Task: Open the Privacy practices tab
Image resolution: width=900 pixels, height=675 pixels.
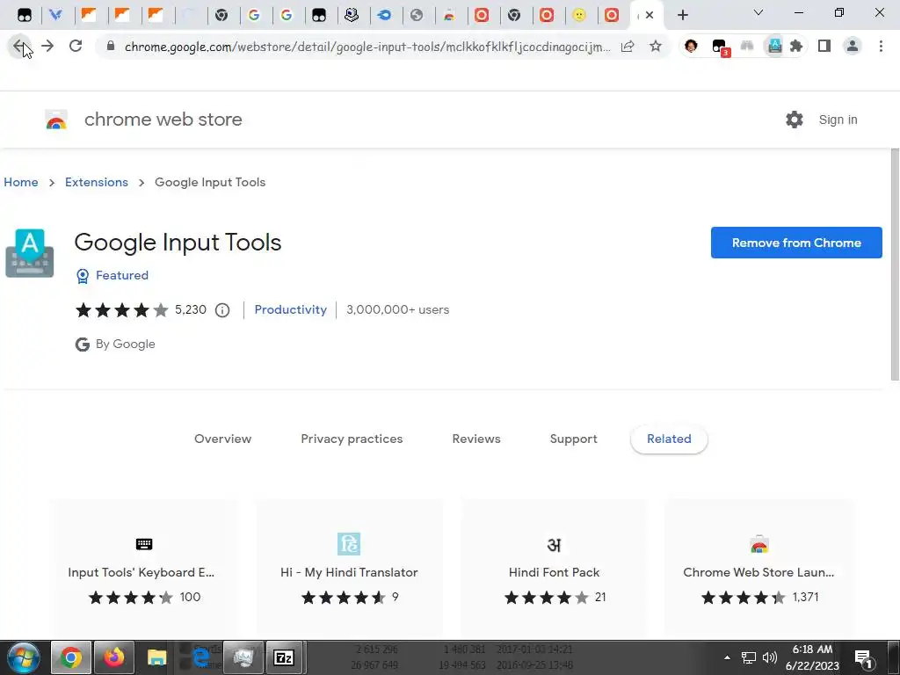Action: coord(352,439)
